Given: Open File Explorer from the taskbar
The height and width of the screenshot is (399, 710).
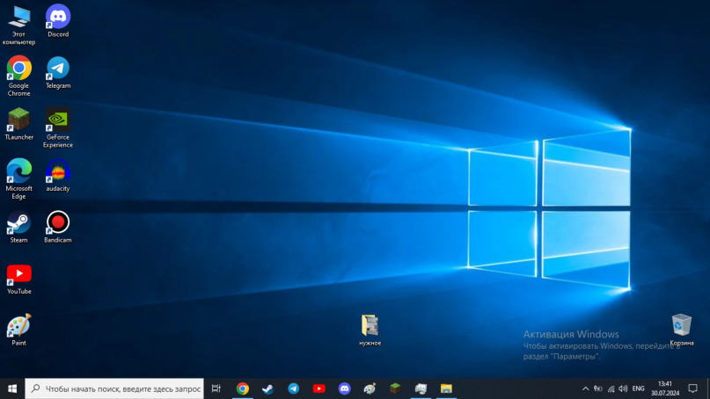Looking at the screenshot, I should (446, 388).
